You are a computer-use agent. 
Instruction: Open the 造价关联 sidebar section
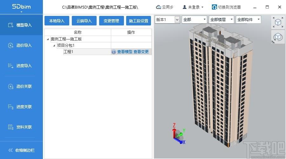tap(21, 86)
